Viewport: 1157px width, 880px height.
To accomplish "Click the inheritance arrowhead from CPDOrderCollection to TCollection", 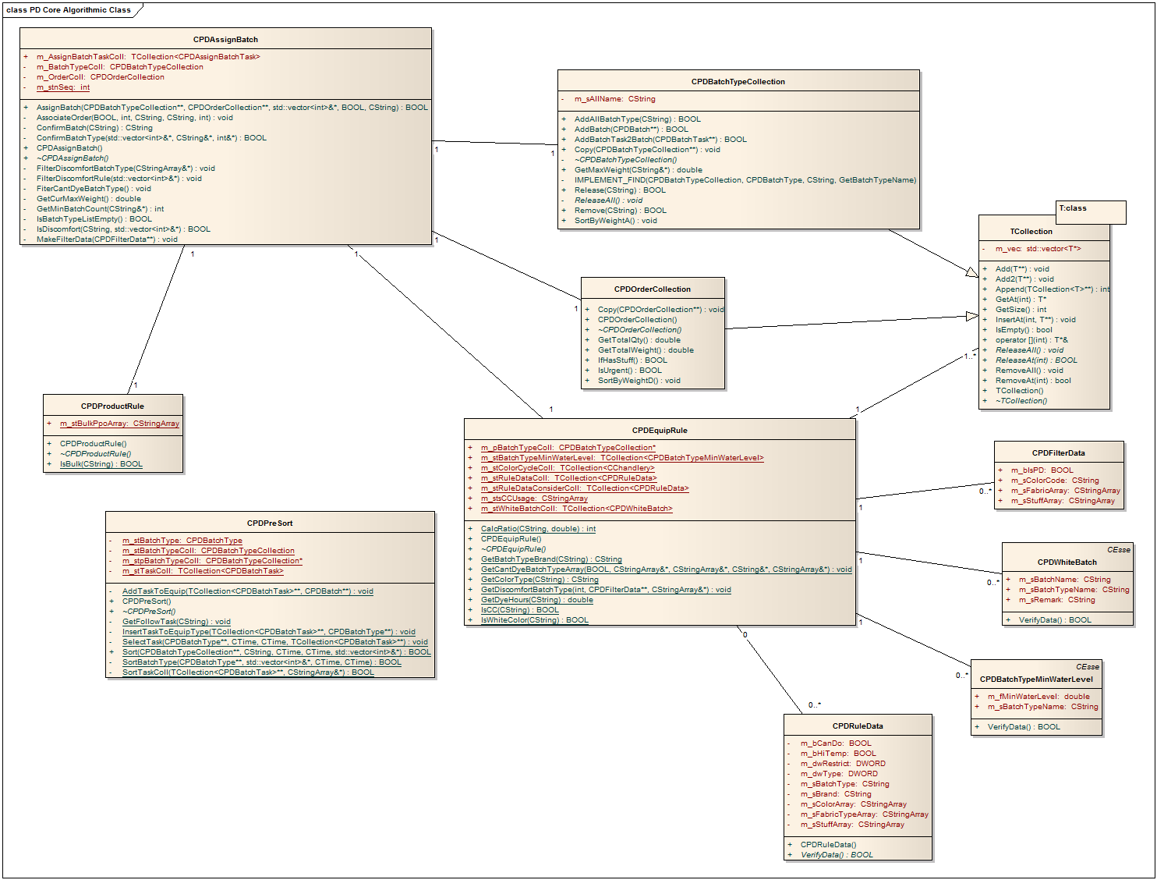I will (x=971, y=316).
